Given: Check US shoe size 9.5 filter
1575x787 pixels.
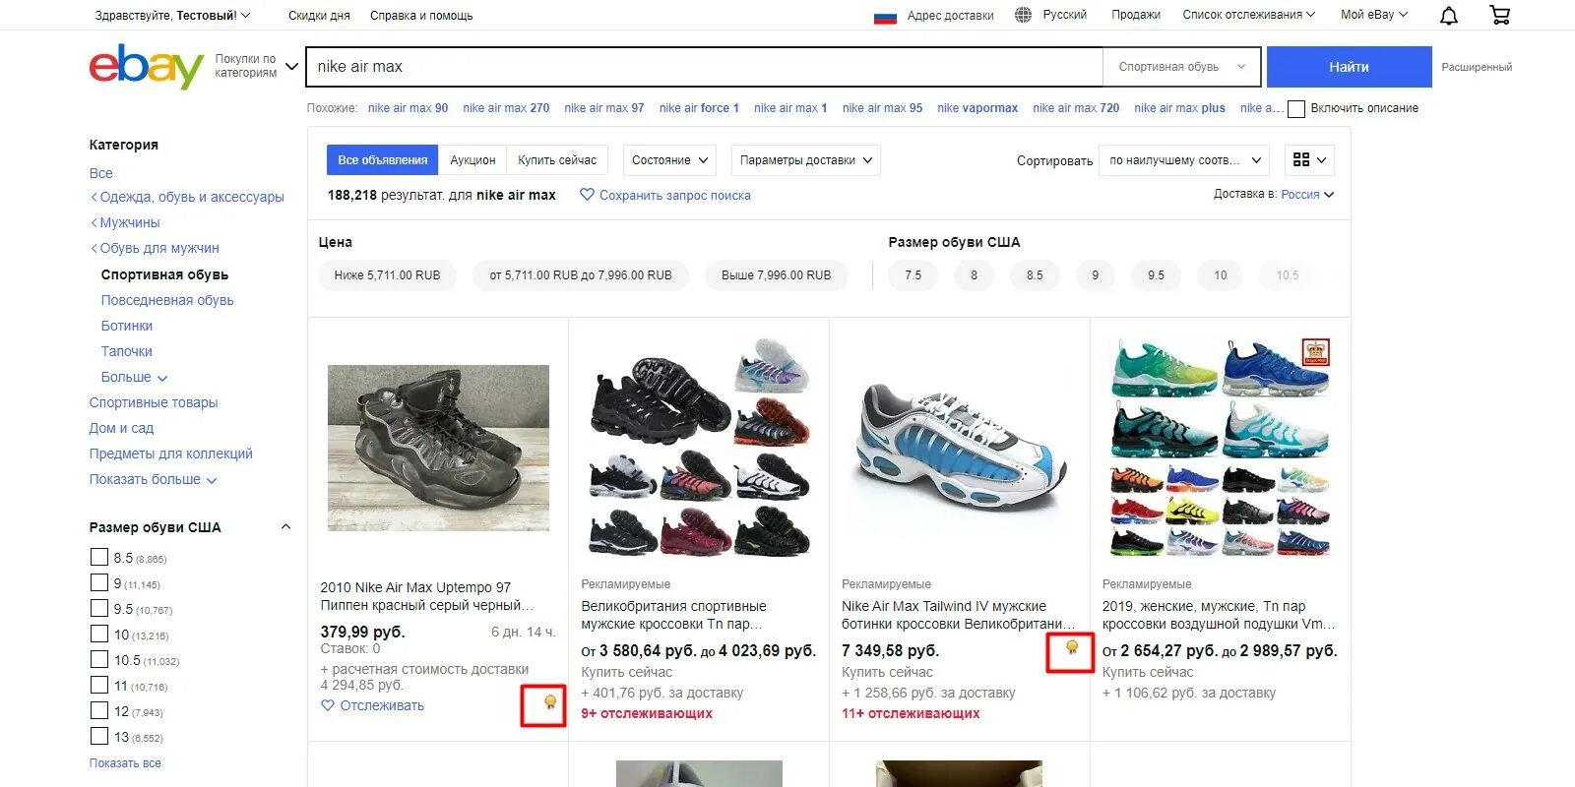Looking at the screenshot, I should click(x=98, y=608).
